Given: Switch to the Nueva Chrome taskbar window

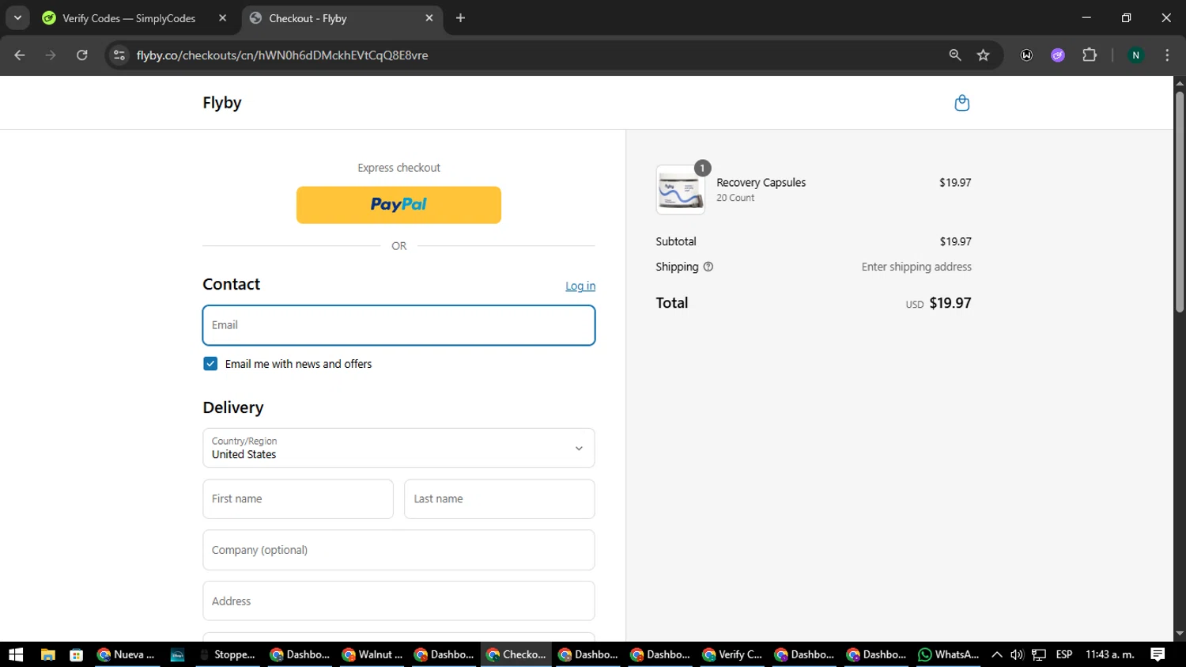Looking at the screenshot, I should (127, 654).
